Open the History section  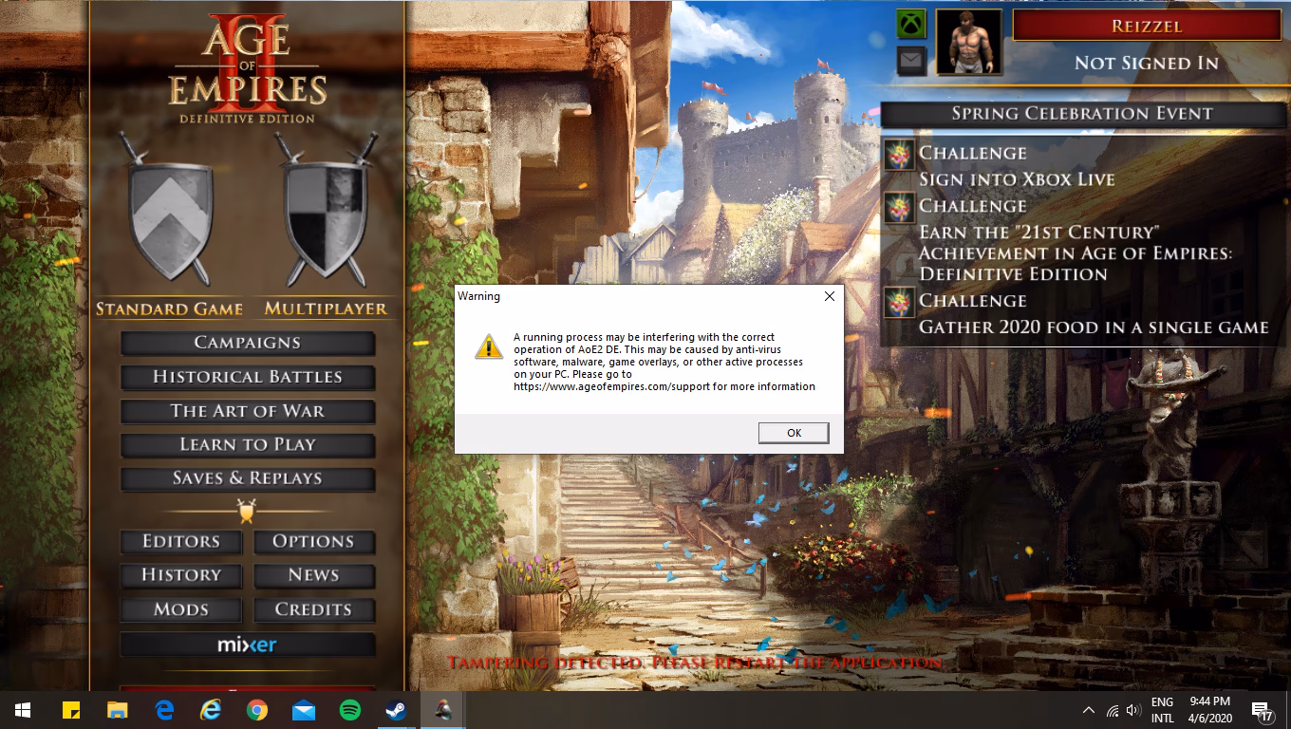click(181, 575)
